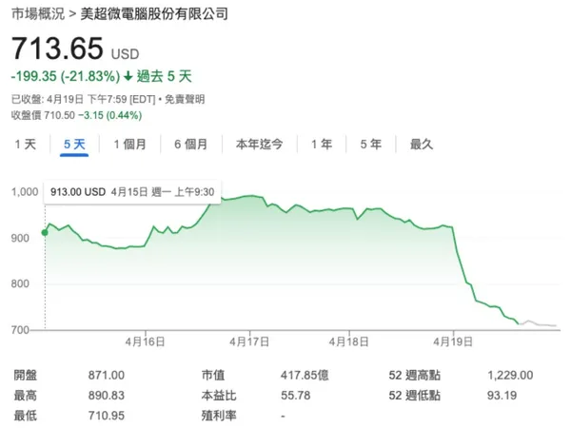Click the red down arrow beside percentage change
This screenshot has width=571, height=428.
point(128,75)
